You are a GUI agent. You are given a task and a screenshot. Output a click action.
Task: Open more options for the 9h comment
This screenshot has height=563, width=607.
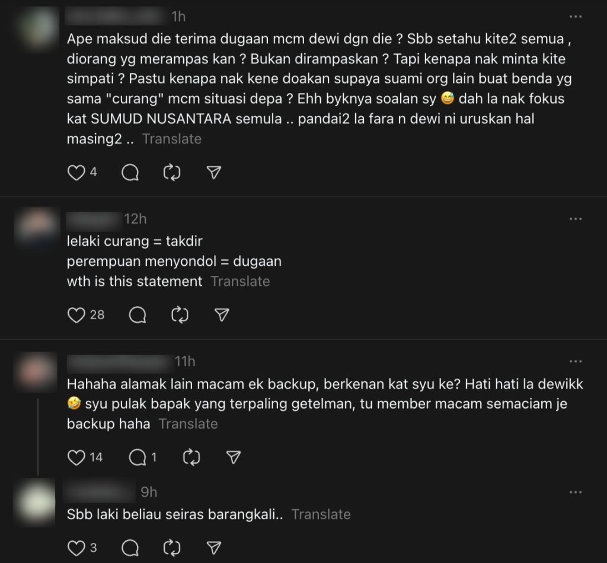[576, 492]
